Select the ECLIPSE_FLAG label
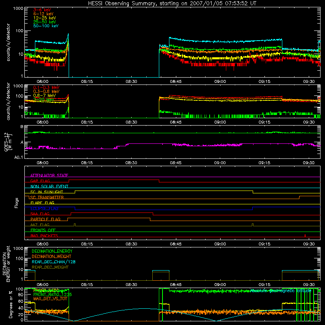The height and width of the screenshot is (325, 325). point(44,208)
